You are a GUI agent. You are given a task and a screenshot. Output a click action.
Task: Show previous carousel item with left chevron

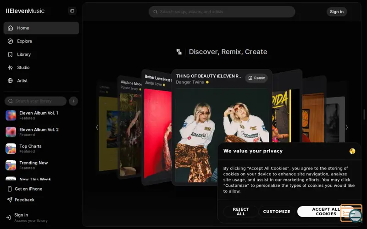click(x=97, y=127)
